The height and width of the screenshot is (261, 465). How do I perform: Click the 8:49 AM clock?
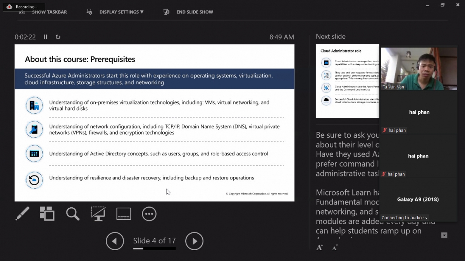pos(282,37)
